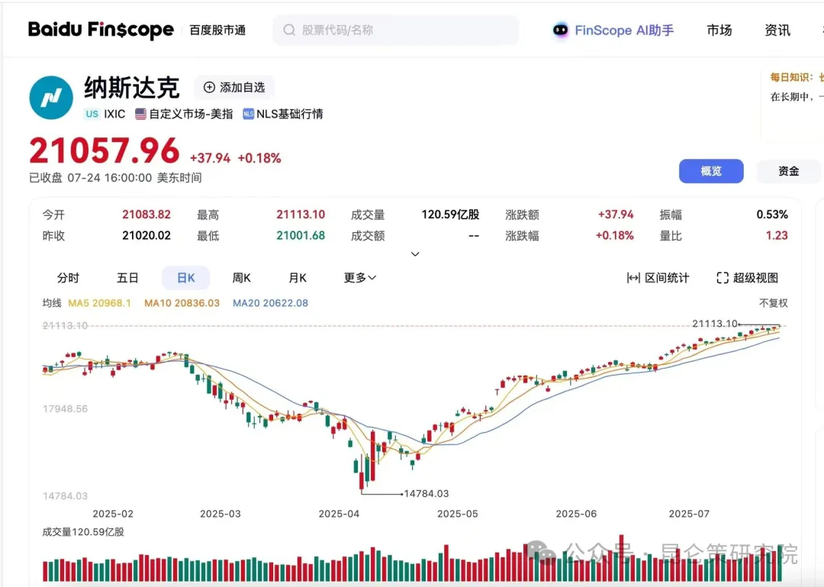824x587 pixels.
Task: Switch chart to 分时 view
Action: click(x=68, y=278)
